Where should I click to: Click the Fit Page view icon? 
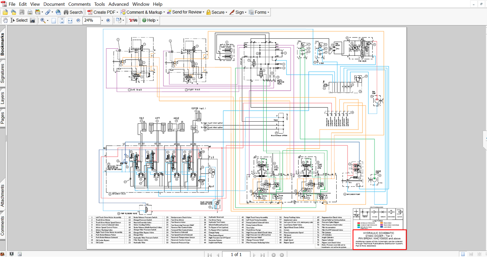(62, 20)
